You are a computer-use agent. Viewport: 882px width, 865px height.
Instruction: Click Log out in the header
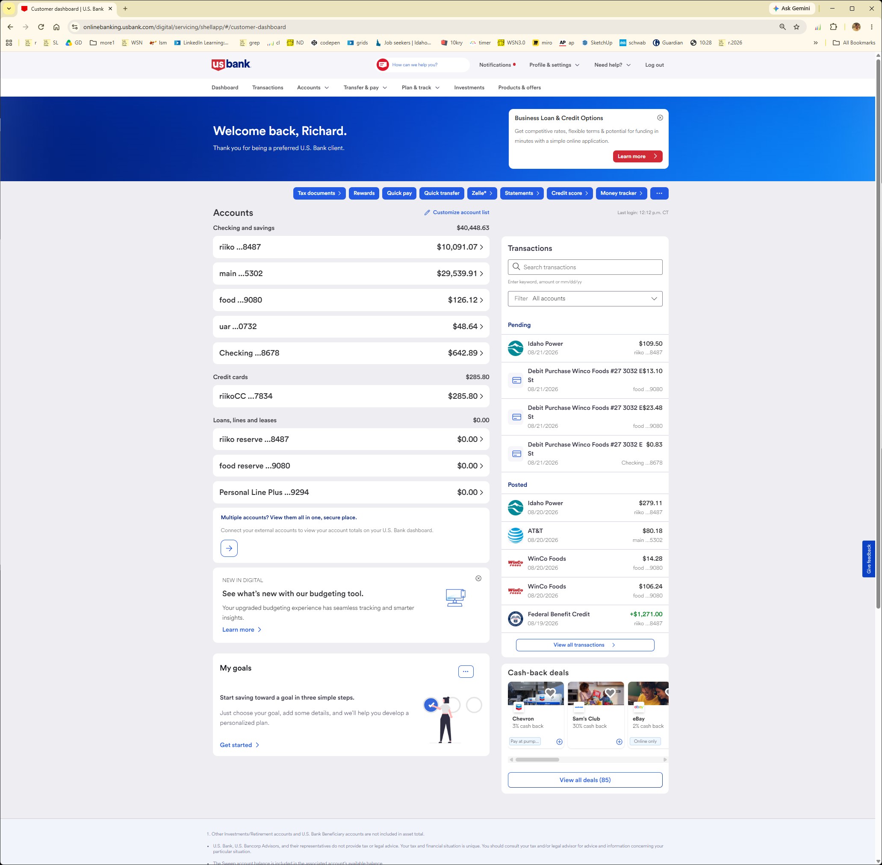click(x=655, y=65)
